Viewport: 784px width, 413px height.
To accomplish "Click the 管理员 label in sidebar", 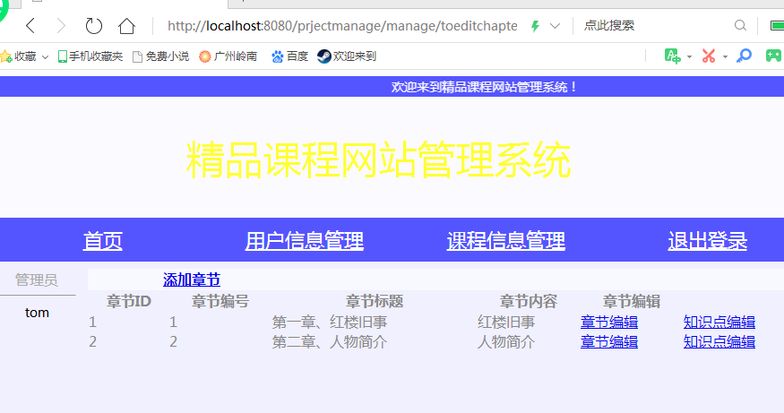I will click(x=37, y=280).
